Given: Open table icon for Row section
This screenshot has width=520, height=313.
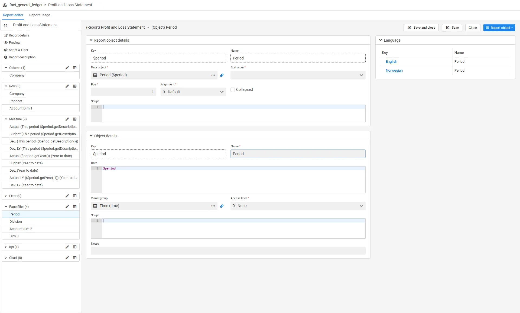Looking at the screenshot, I should (x=75, y=86).
